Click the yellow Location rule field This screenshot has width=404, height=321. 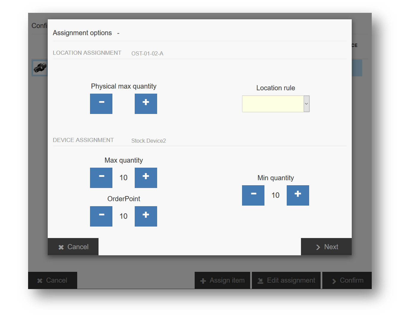[x=273, y=104]
